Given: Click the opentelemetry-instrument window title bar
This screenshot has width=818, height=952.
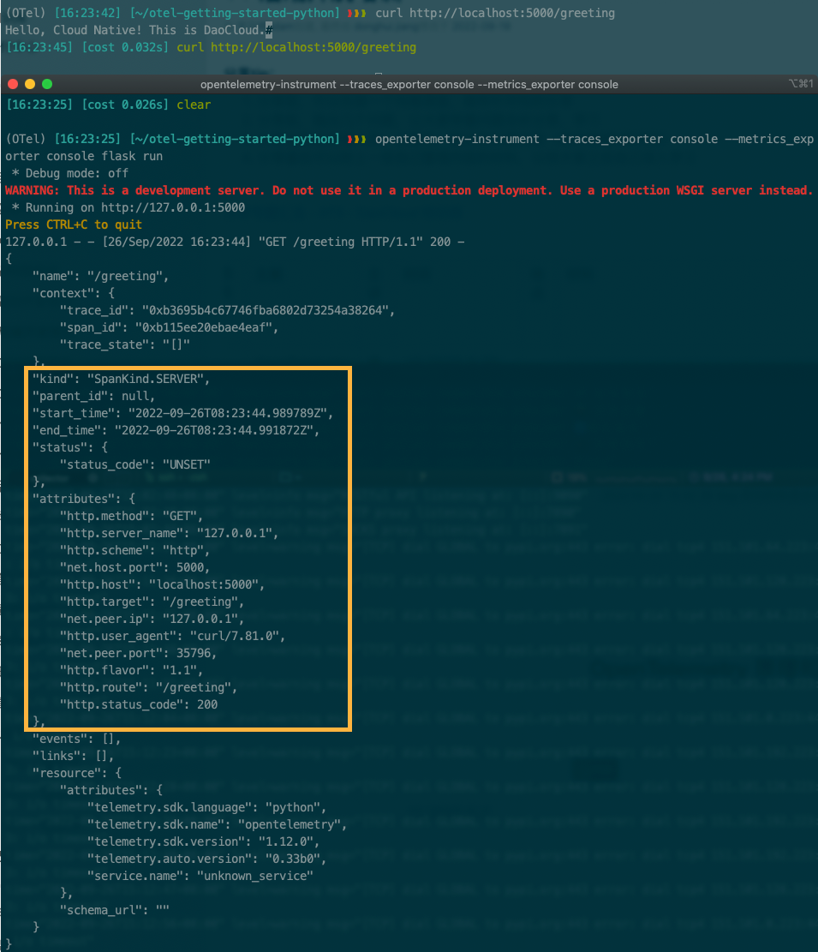Looking at the screenshot, I should click(409, 84).
